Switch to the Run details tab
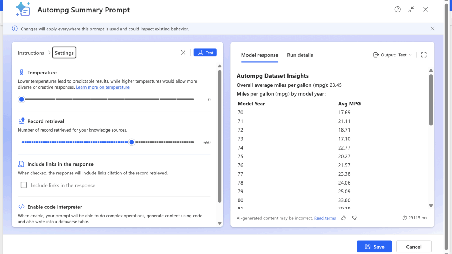Image resolution: width=452 pixels, height=254 pixels. tap(300, 55)
